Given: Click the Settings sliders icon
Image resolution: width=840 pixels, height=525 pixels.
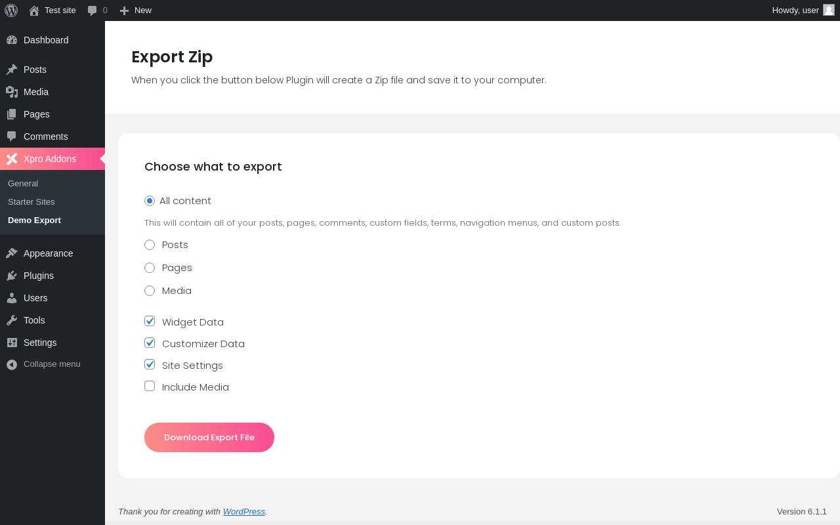Looking at the screenshot, I should [12, 343].
